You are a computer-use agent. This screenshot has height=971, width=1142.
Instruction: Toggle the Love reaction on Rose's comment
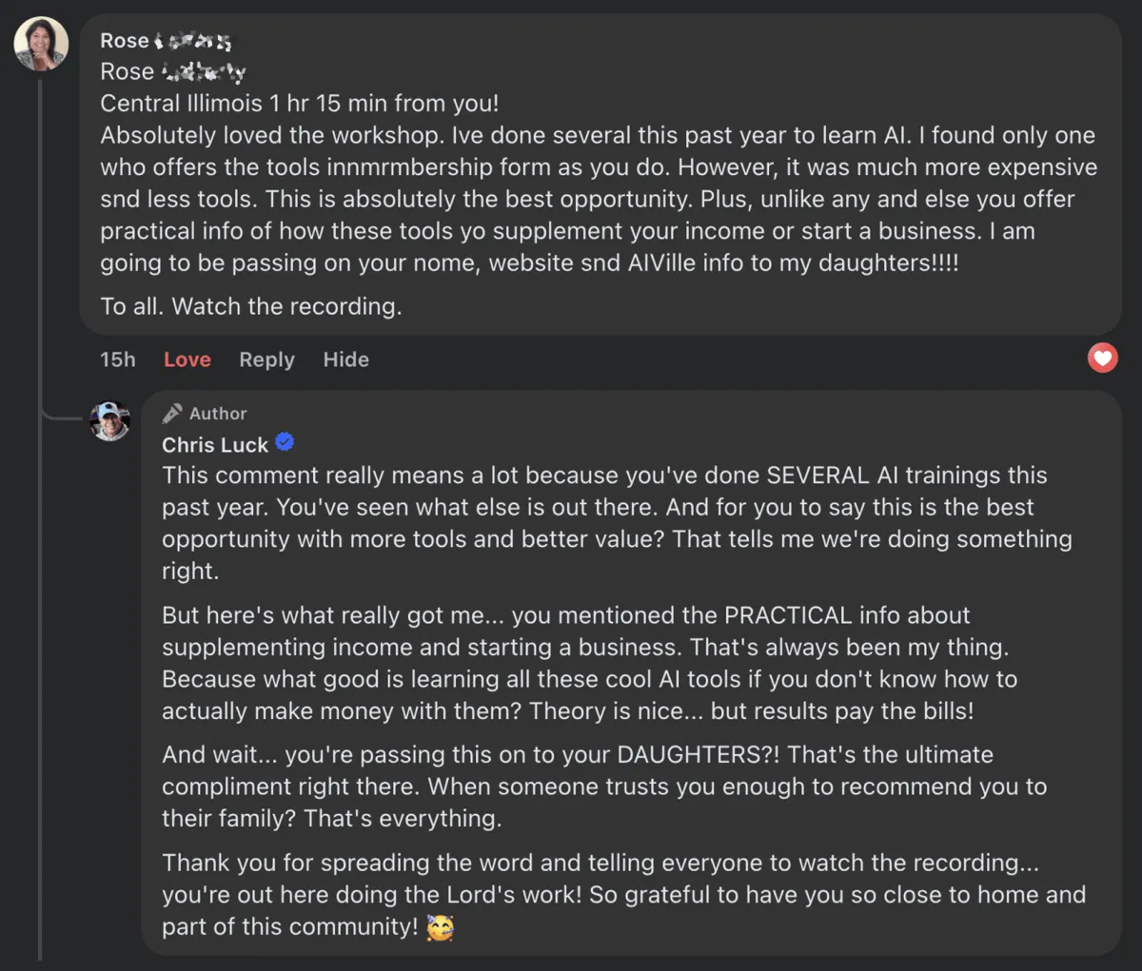187,359
